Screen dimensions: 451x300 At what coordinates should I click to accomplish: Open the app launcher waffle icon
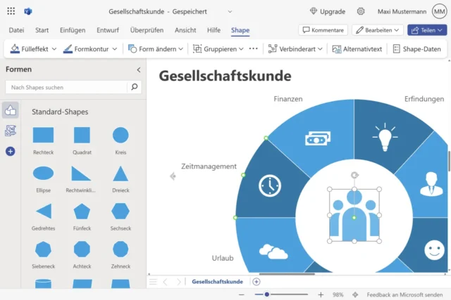pos(12,11)
